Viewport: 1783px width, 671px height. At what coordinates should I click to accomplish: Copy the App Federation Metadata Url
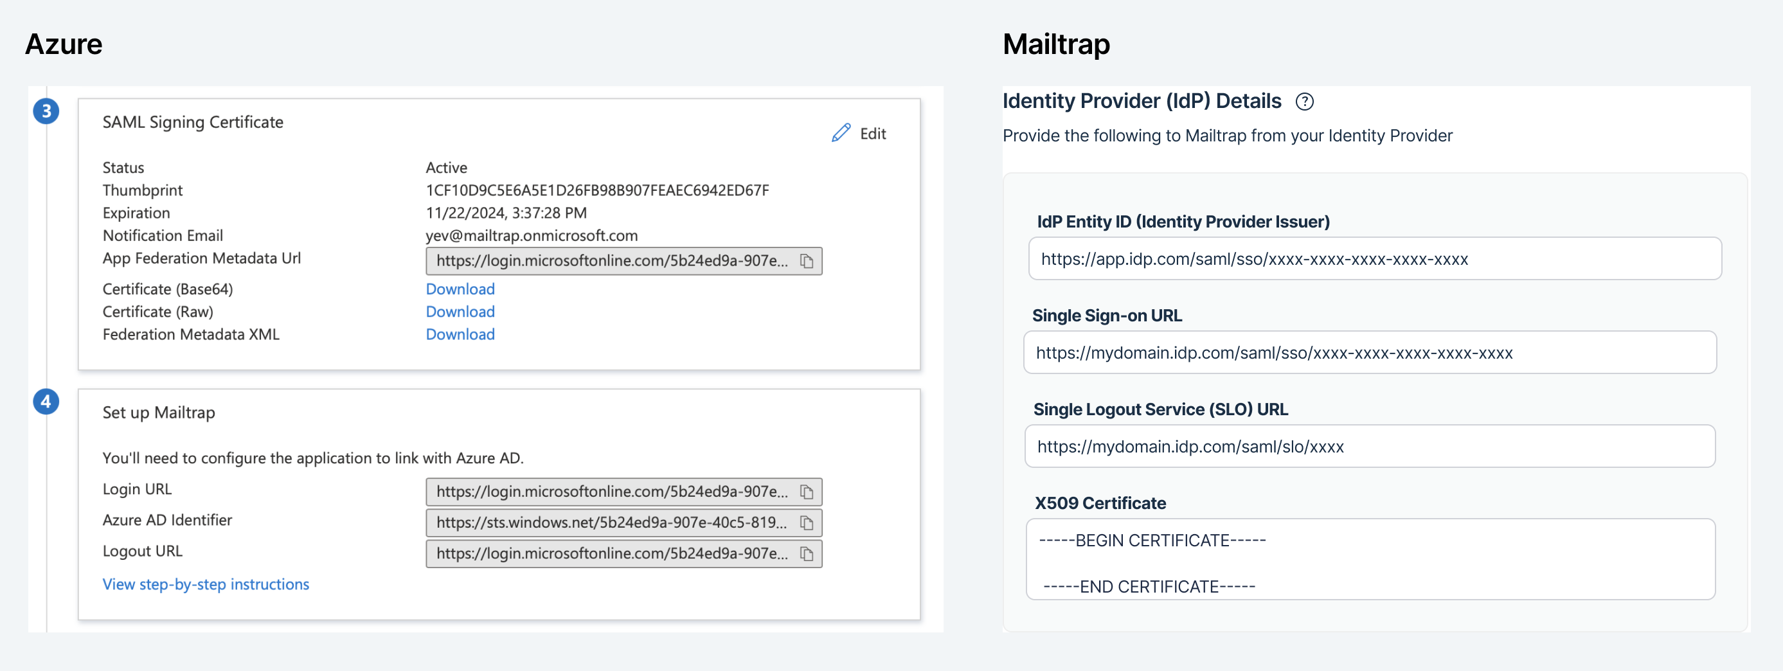pos(807,261)
